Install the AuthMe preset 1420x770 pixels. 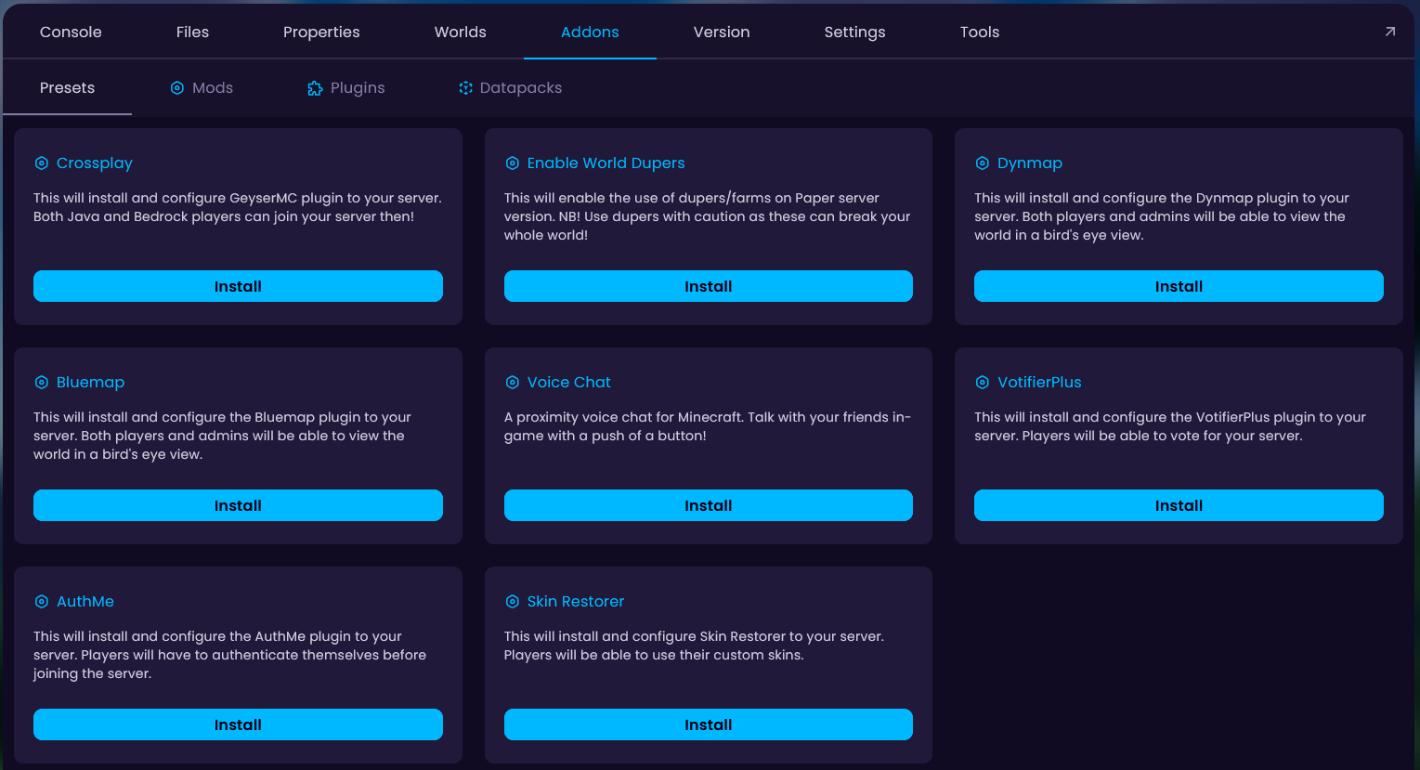[238, 724]
